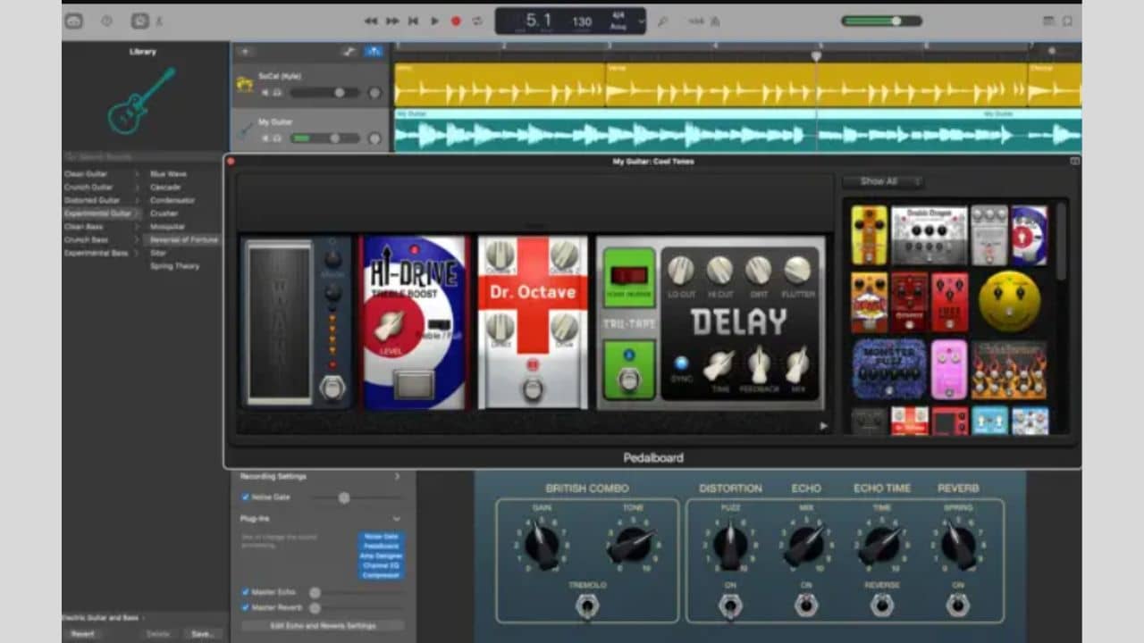
Task: Select the Monster Fuzz pedal thumbnail
Action: [x=888, y=368]
